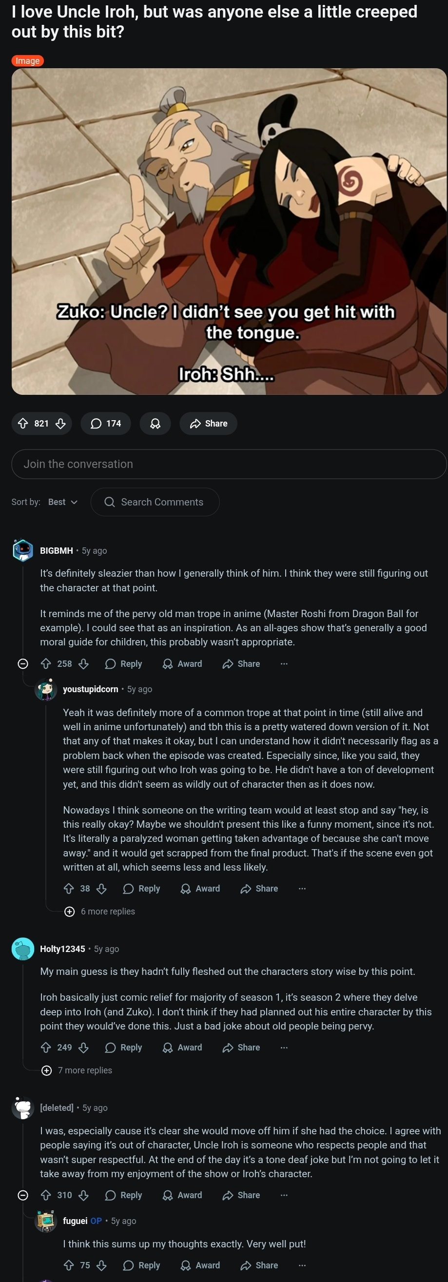Downvote the main Uncle Iroh post
This screenshot has height=1282, width=448.
click(x=61, y=424)
